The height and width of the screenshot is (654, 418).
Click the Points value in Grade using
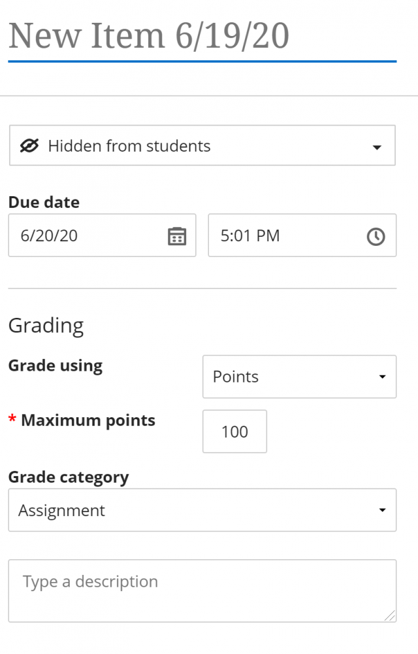(236, 377)
